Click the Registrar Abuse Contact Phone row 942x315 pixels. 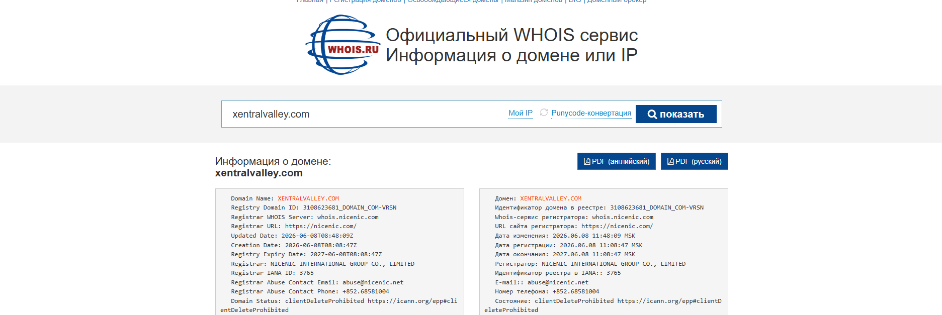pos(310,291)
